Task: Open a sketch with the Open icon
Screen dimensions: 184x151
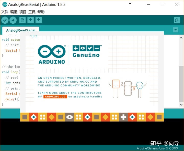Action: pos(30,20)
